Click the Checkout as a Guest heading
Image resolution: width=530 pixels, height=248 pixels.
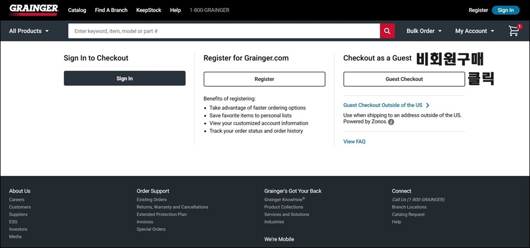(378, 58)
